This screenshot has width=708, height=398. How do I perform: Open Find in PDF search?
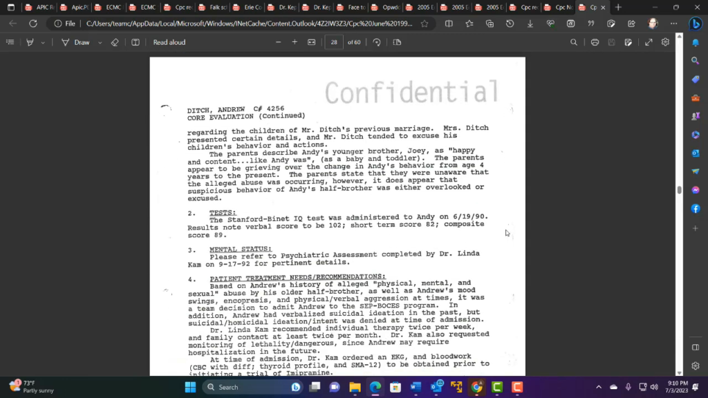[573, 42]
